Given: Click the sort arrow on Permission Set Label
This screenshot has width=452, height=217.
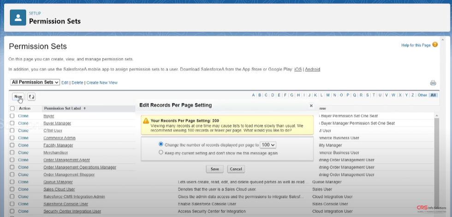Looking at the screenshot, I should [85, 108].
